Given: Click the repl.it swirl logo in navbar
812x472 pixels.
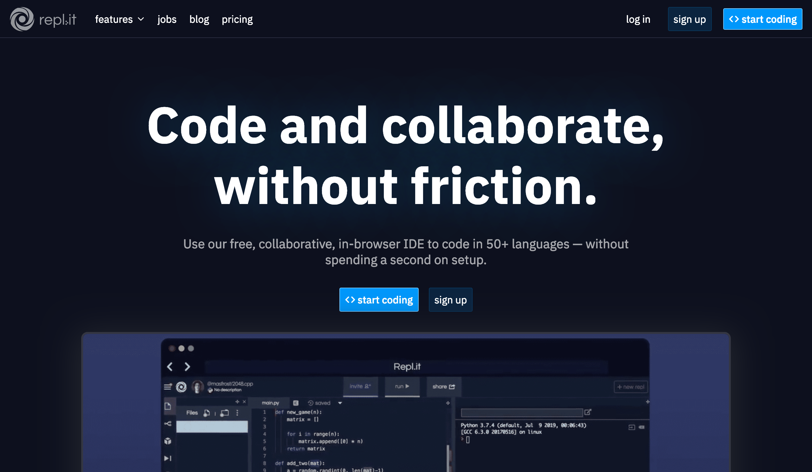Looking at the screenshot, I should coord(22,19).
